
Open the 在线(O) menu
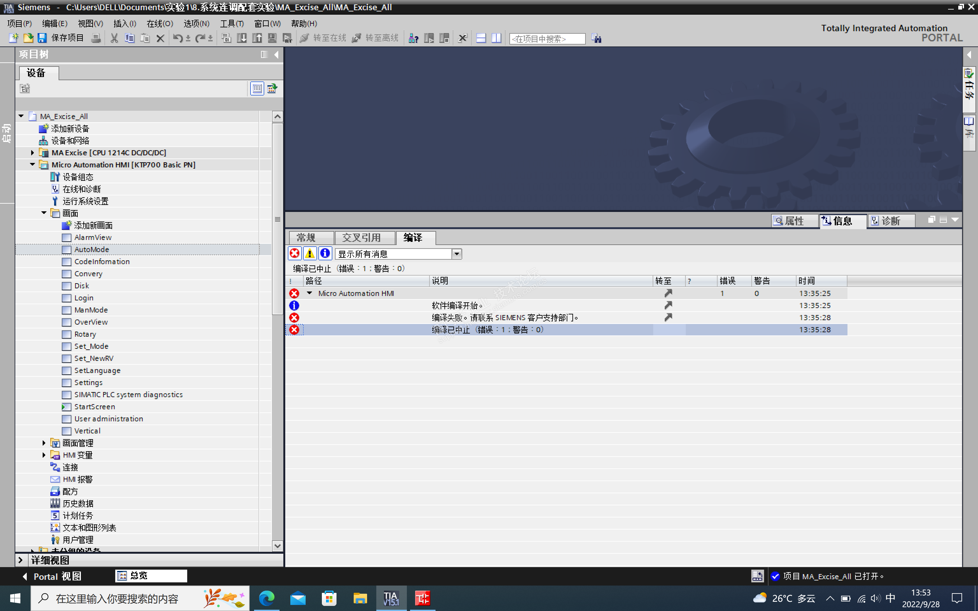159,24
